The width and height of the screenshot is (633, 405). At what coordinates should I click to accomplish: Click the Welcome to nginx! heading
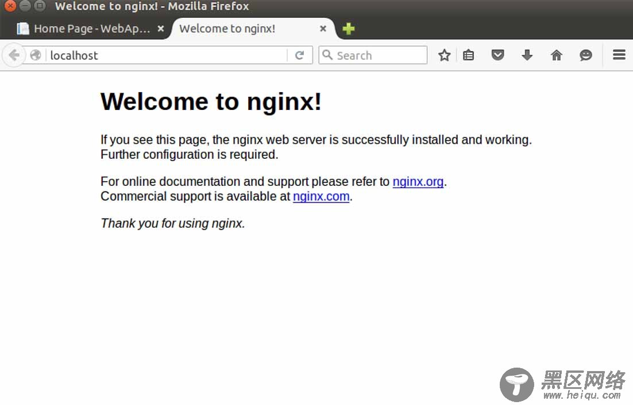click(211, 101)
